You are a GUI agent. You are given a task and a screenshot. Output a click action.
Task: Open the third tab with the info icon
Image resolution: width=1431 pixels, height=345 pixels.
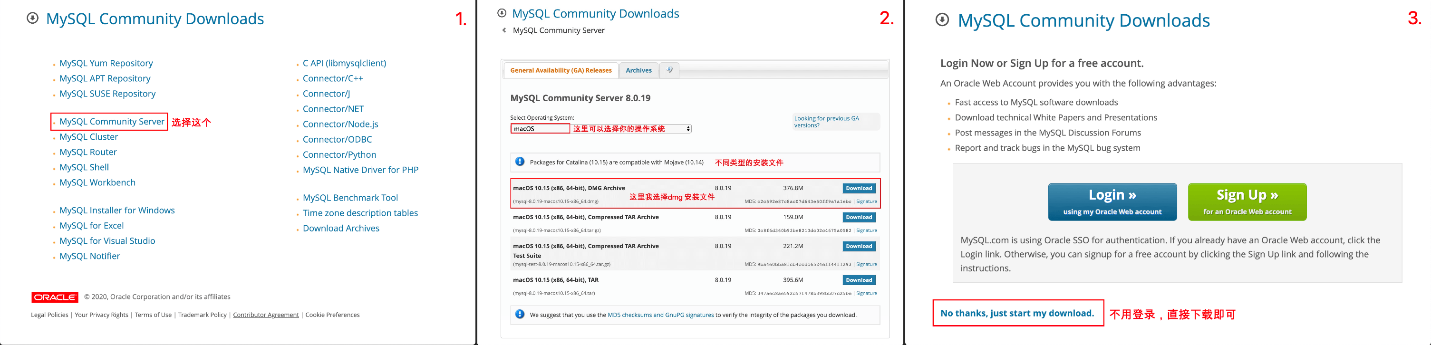coord(669,70)
